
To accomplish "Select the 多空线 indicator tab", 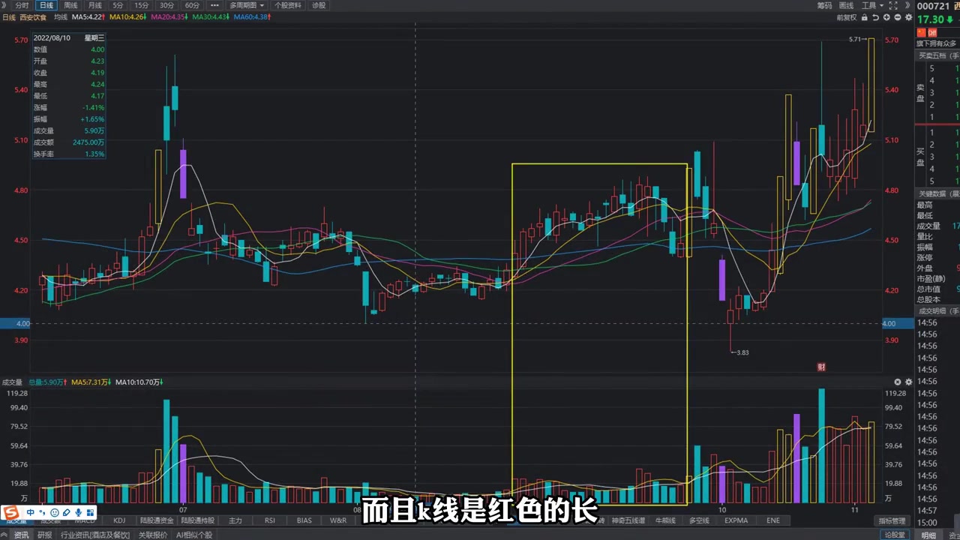I will (x=699, y=520).
